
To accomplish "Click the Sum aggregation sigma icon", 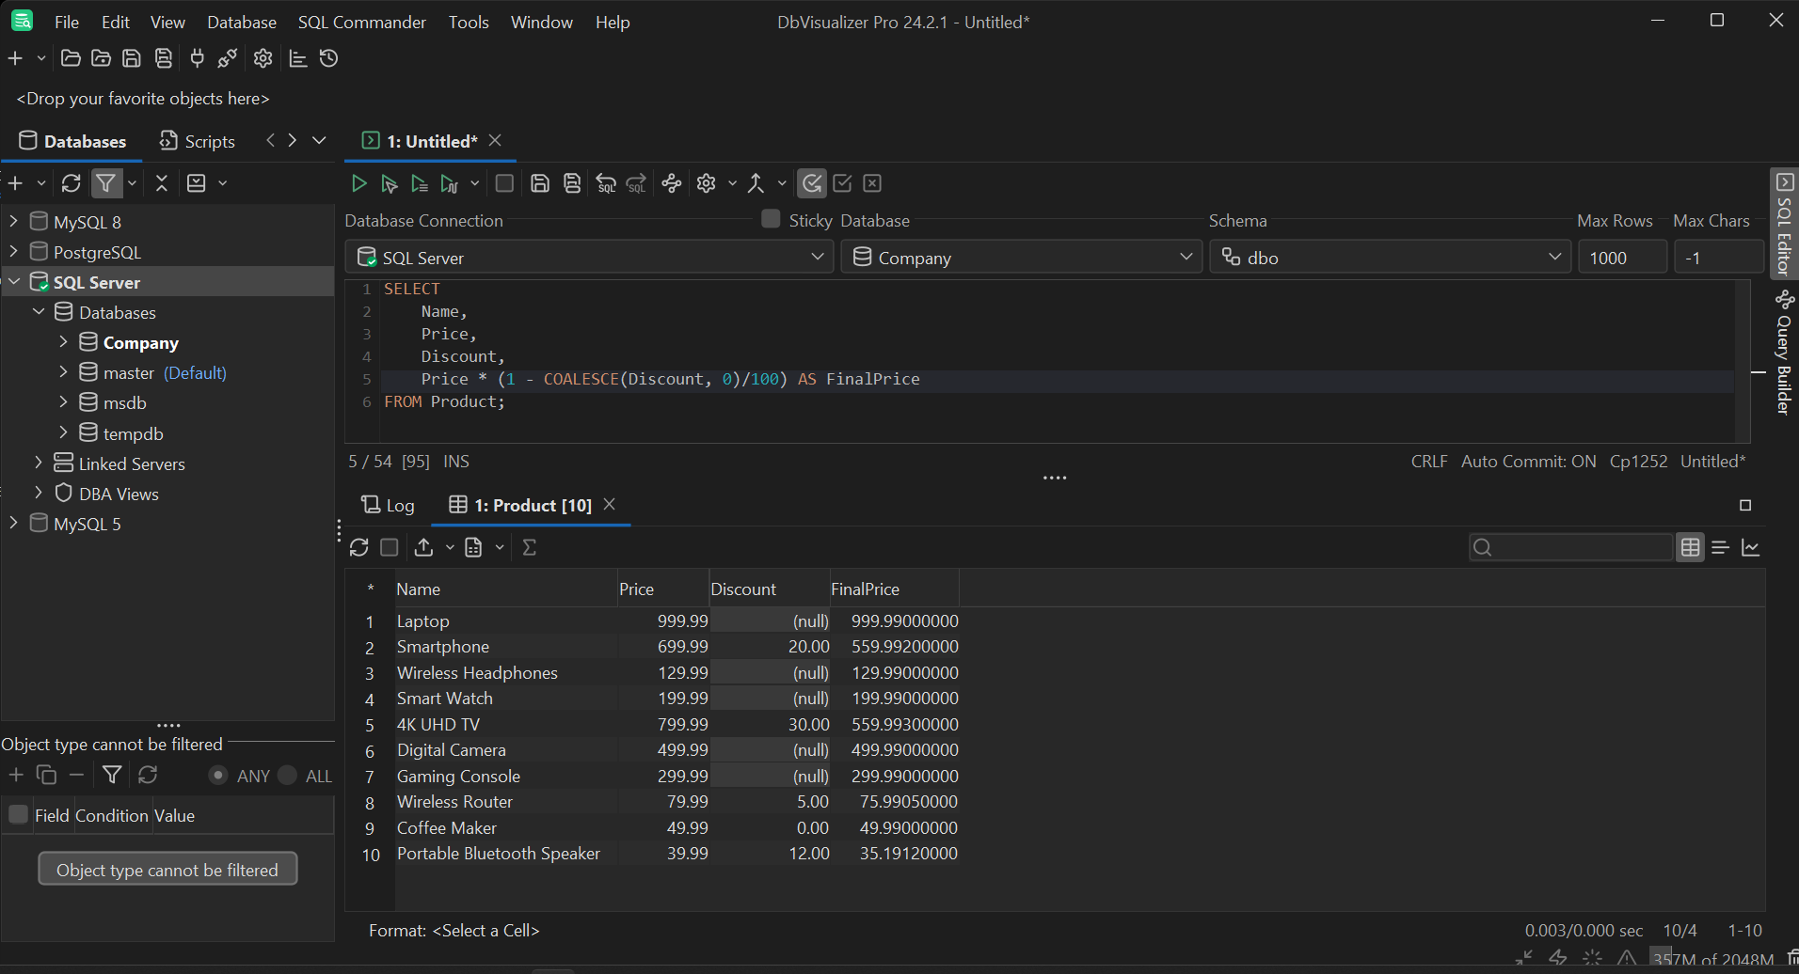I will coord(530,546).
